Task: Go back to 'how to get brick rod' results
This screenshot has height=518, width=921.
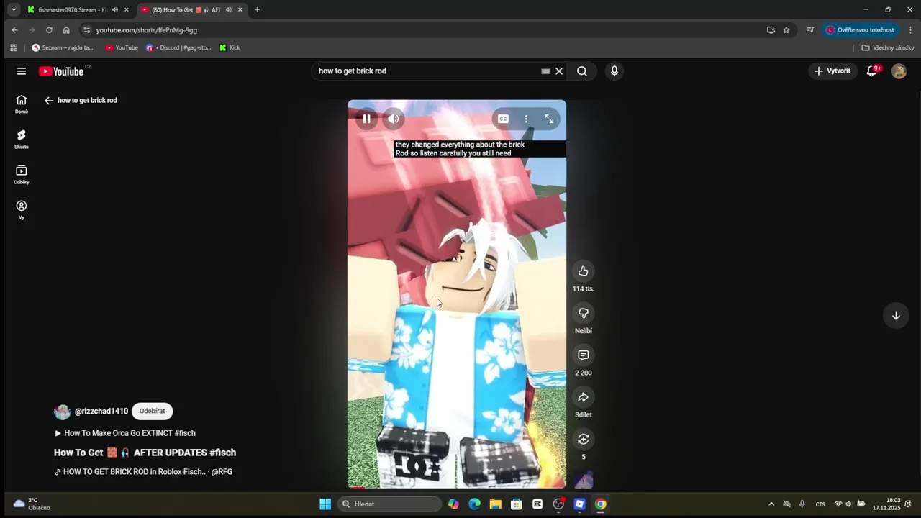Action: click(x=49, y=101)
